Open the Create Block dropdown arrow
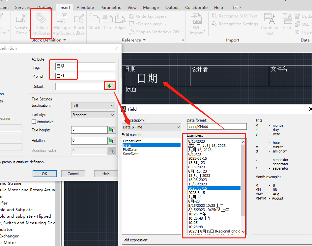Image resolution: width=312 pixels, height=246 pixels. [29, 30]
